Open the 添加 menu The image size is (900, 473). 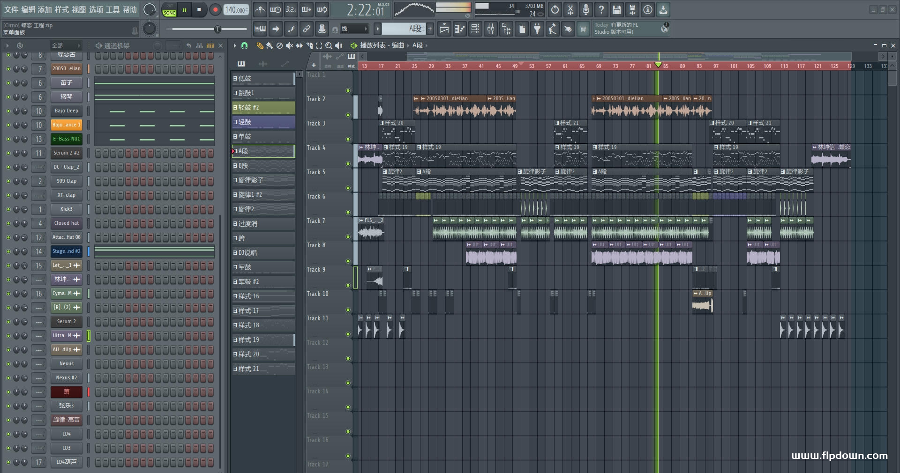(45, 9)
